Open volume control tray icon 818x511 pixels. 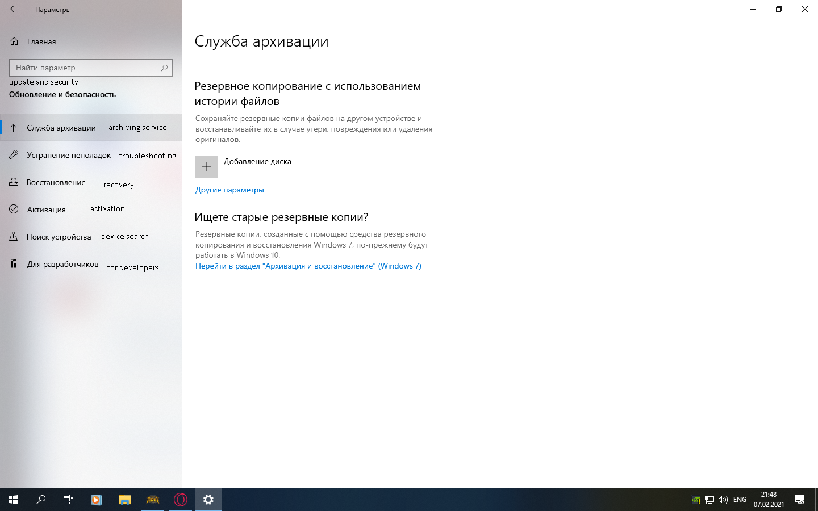(x=723, y=500)
